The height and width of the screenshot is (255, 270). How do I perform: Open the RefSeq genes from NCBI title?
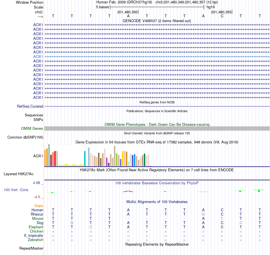[157, 102]
